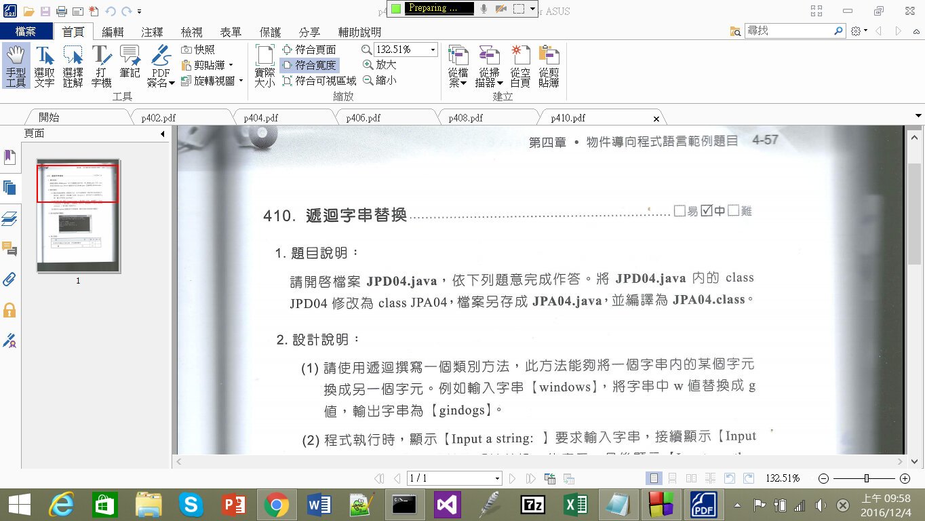Open the signatures panel in sidebar
Viewport: 925px width, 521px height.
tap(9, 341)
